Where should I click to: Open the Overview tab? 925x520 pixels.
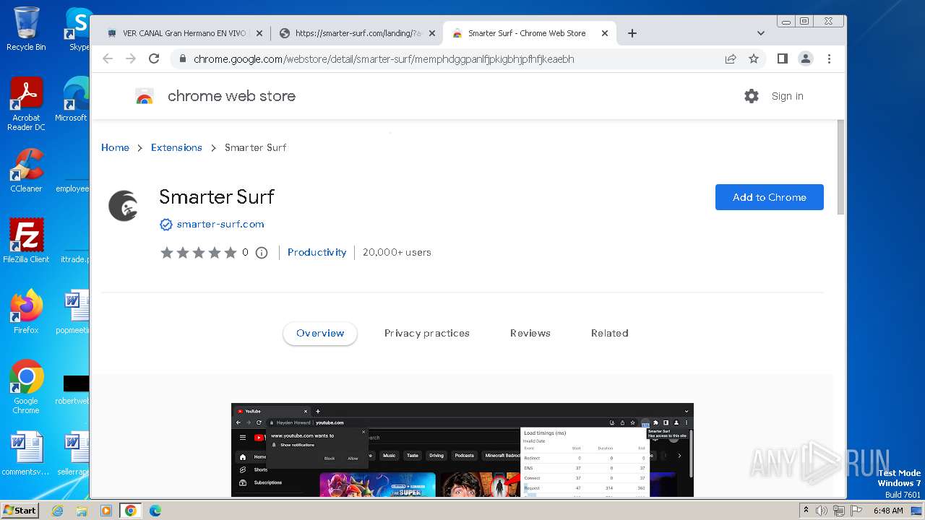(320, 333)
